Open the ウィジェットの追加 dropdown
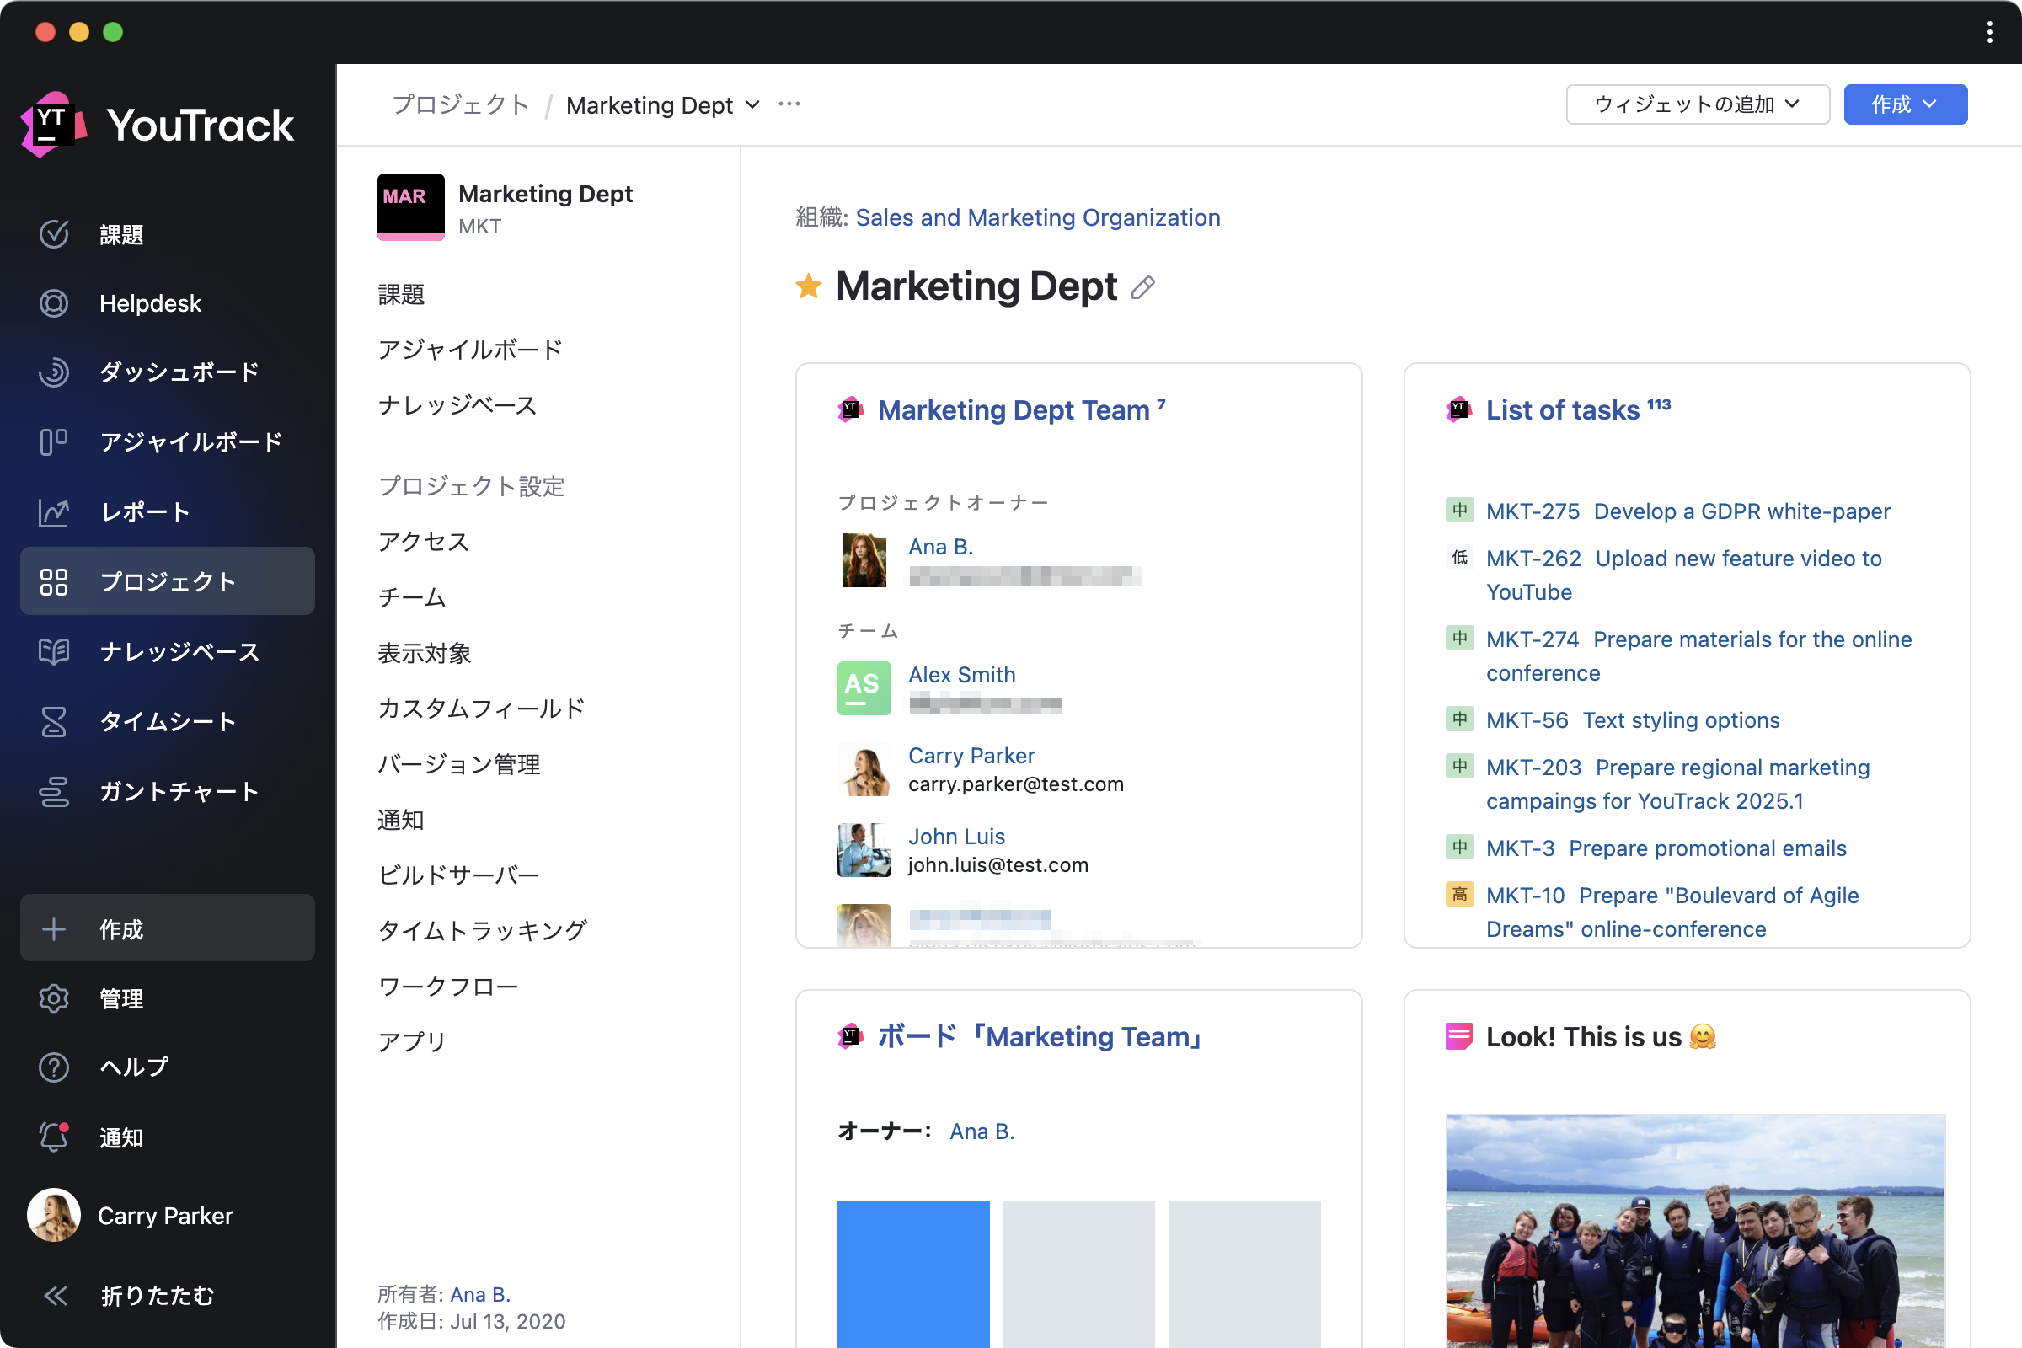2022x1348 pixels. click(1697, 104)
